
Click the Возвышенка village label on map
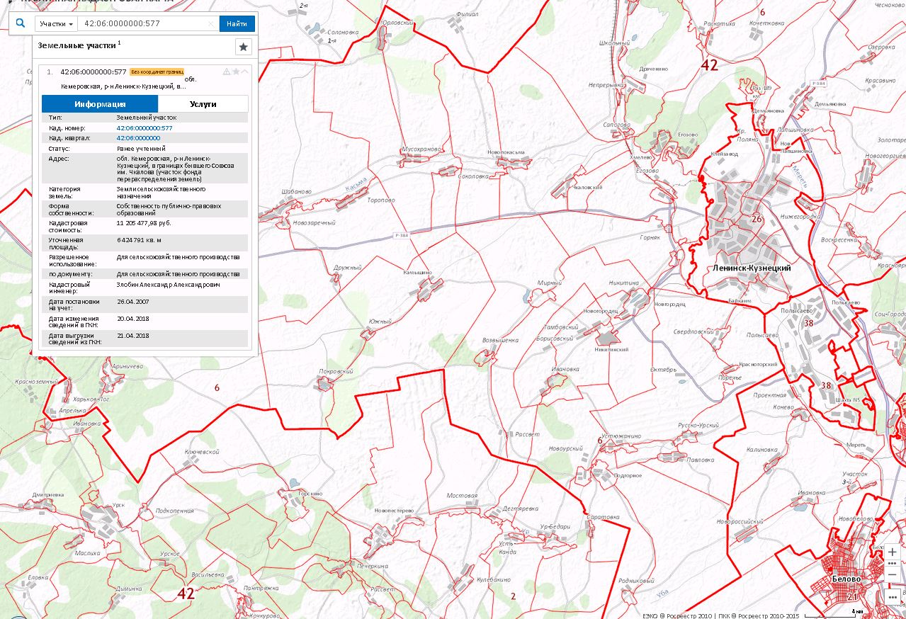coord(500,340)
